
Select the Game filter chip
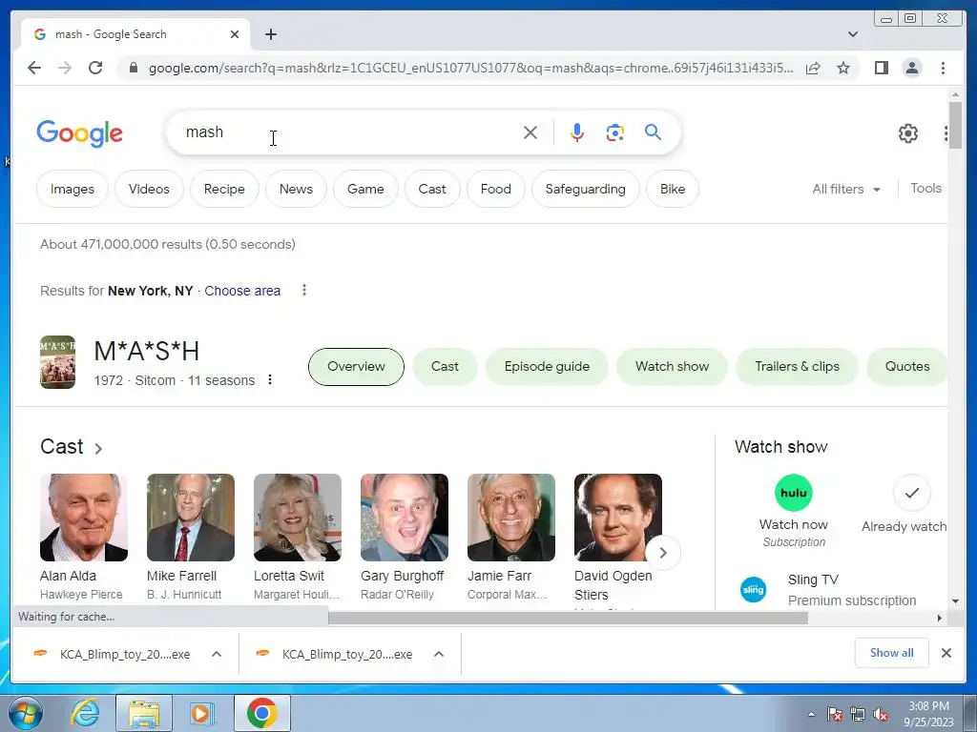tap(365, 189)
